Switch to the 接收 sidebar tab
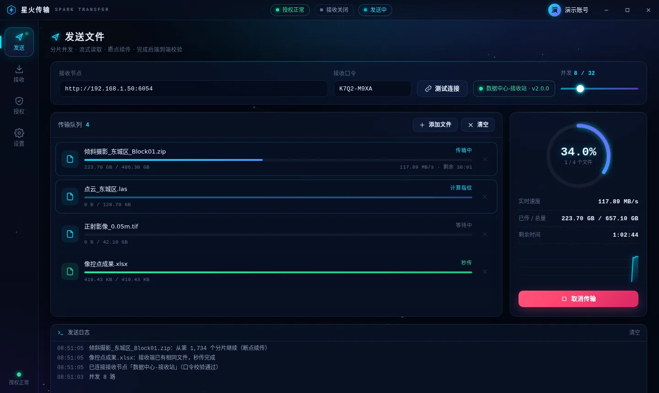 click(x=19, y=74)
